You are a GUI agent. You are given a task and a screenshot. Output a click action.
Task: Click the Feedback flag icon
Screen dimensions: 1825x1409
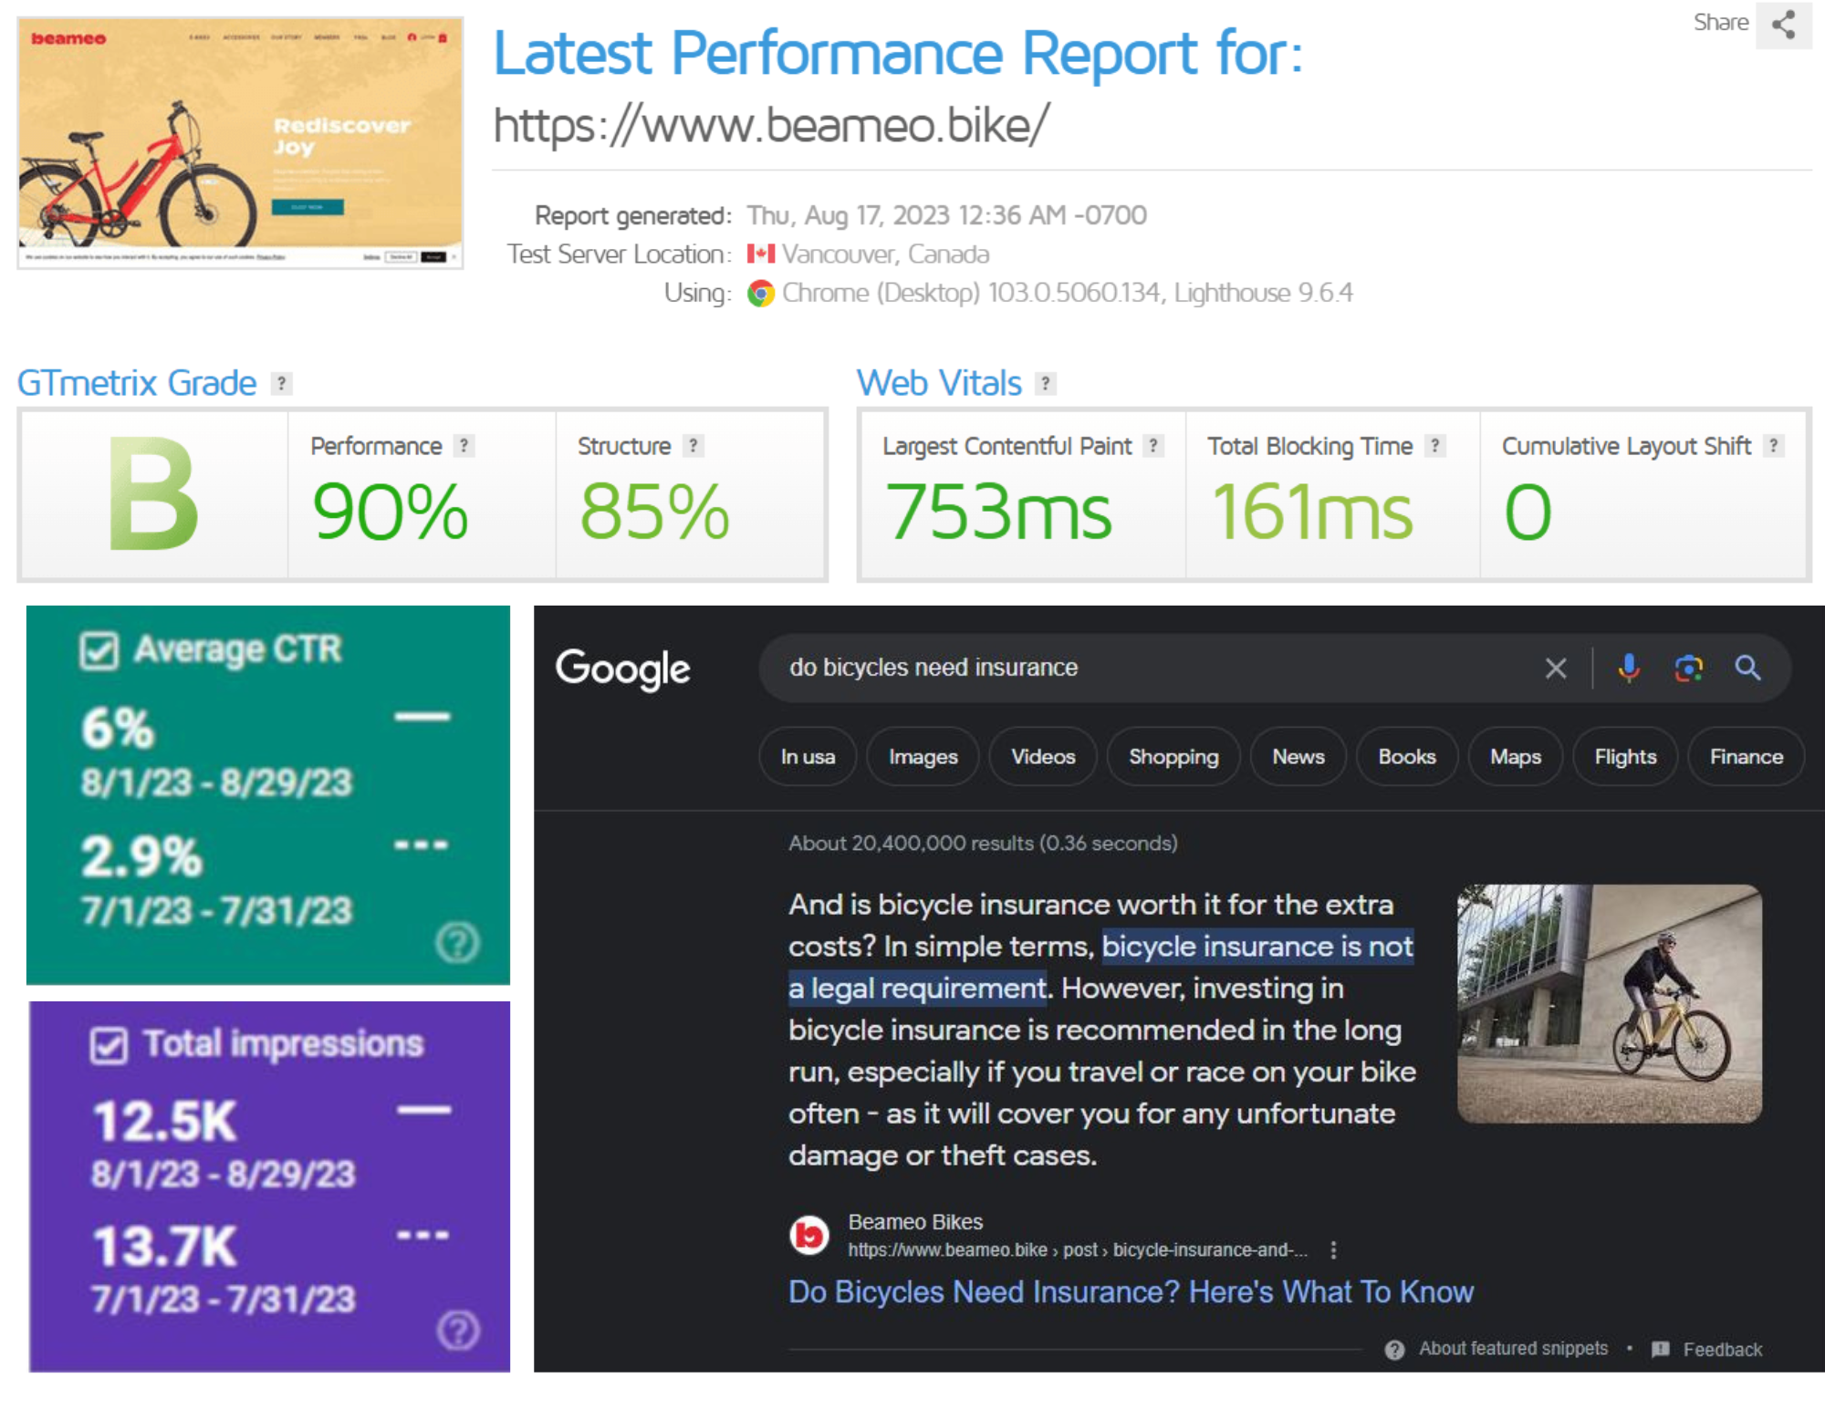(x=1660, y=1350)
